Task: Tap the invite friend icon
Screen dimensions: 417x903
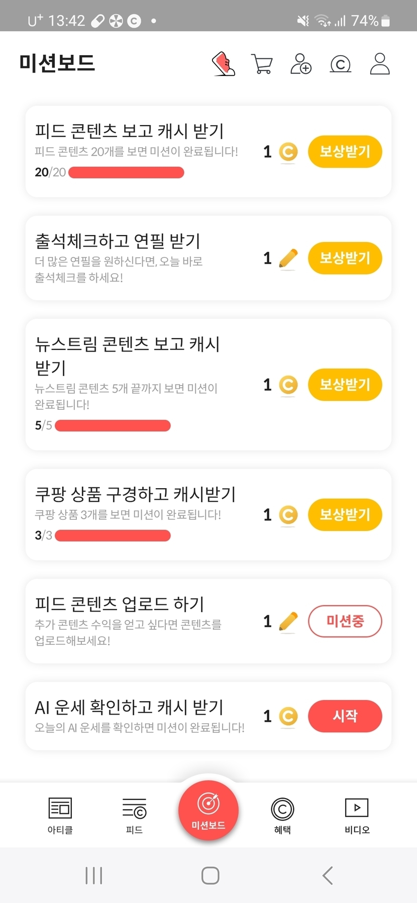Action: [x=301, y=64]
